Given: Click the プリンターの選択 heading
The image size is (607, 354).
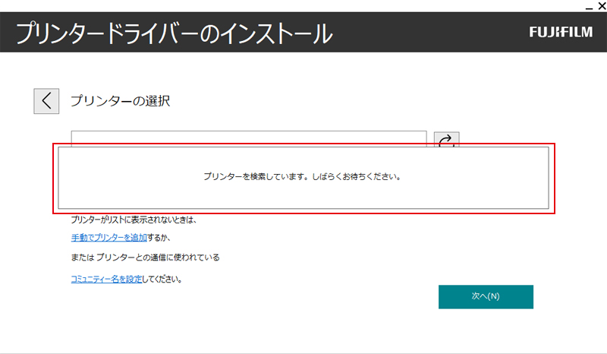Looking at the screenshot, I should tap(121, 101).
